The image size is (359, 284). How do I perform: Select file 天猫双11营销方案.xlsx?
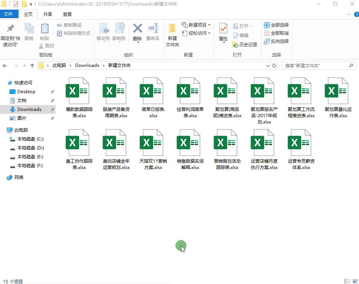tap(153, 150)
